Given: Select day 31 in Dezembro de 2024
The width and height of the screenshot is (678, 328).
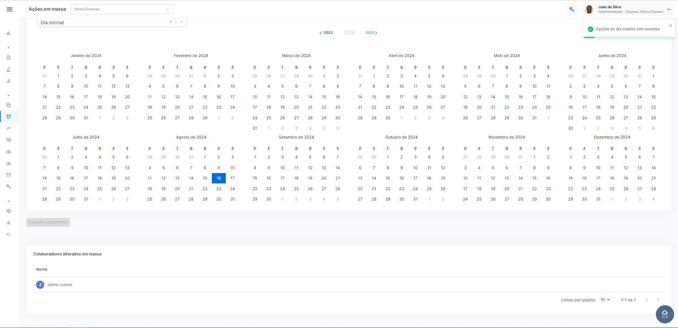Looking at the screenshot, I should click(598, 199).
